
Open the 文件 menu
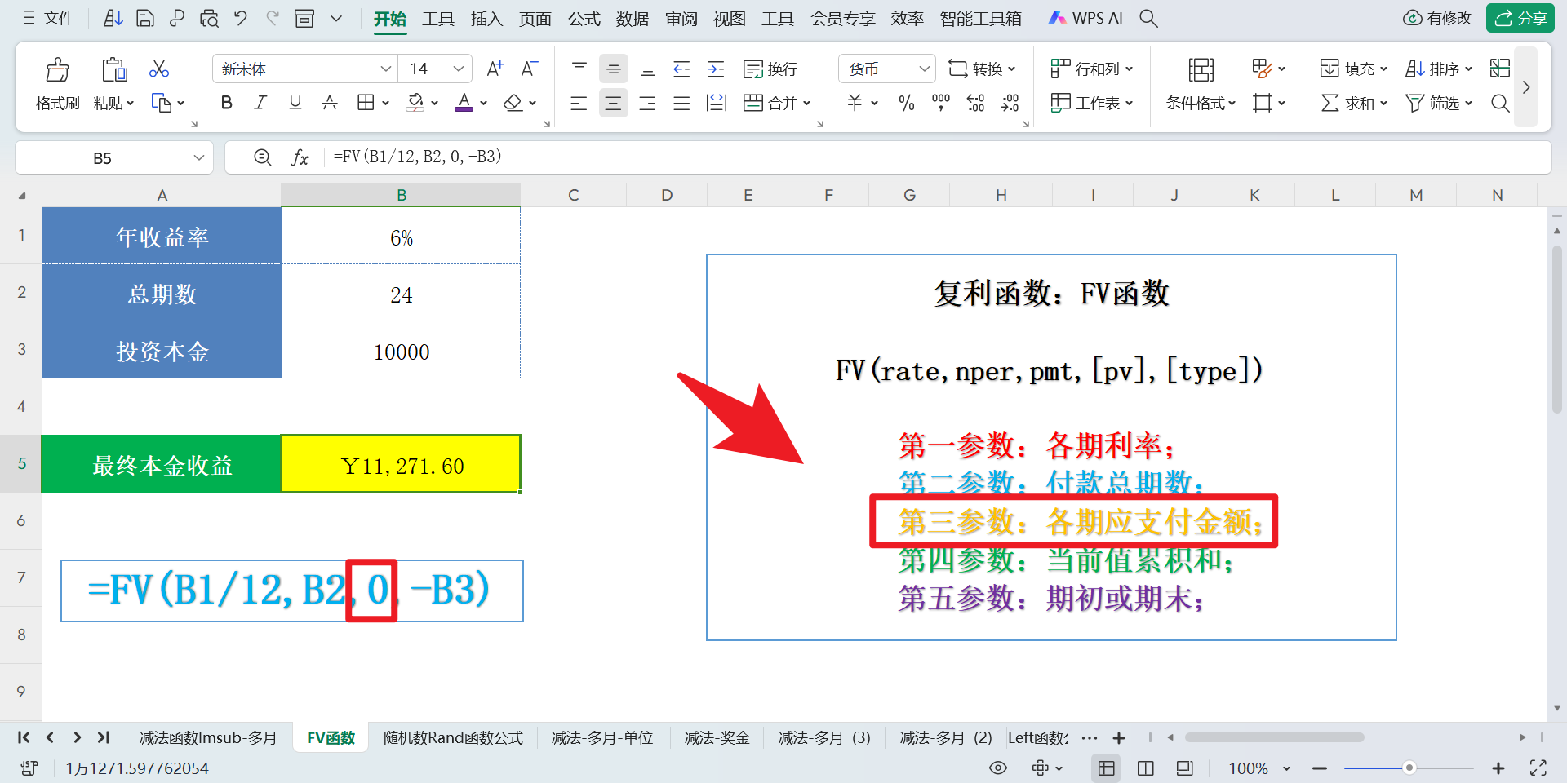coord(49,18)
